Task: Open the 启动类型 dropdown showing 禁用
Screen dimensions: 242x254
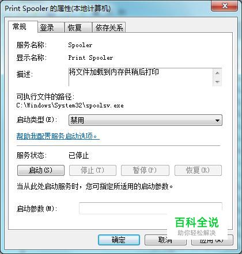Action: pos(145,120)
